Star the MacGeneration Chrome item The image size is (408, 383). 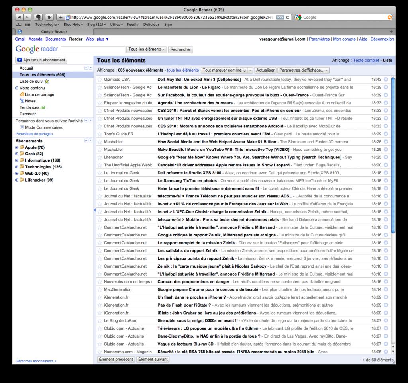click(100, 290)
